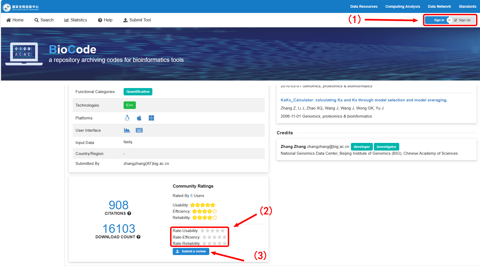Open the KaKs_Calculator publication link
This screenshot has width=480, height=266.
[x=364, y=100]
